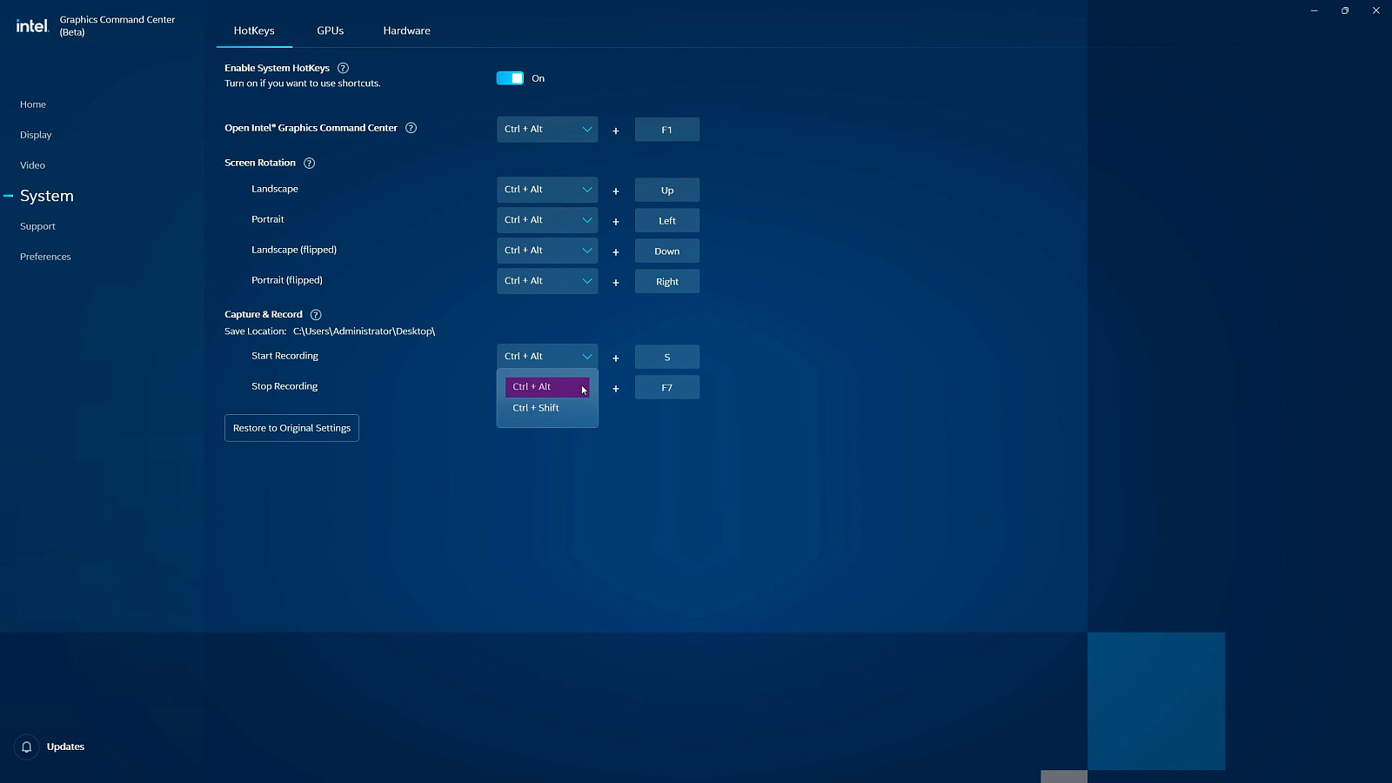Choose Ctrl + Shift from open list
1392x783 pixels.
pyautogui.click(x=547, y=408)
